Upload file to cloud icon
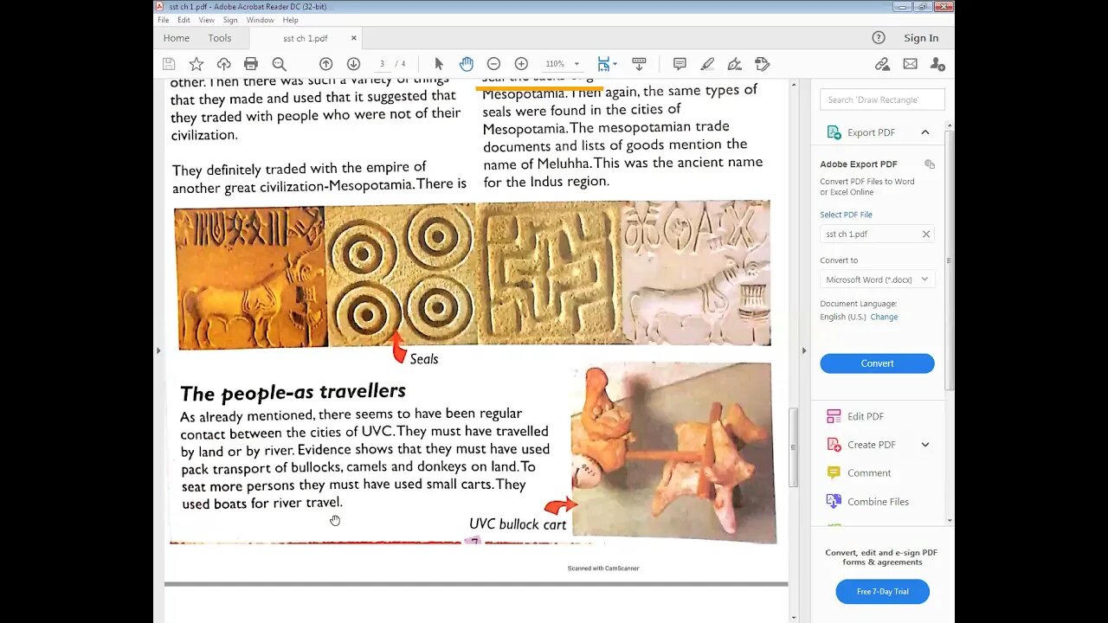Image resolution: width=1108 pixels, height=623 pixels. [x=223, y=64]
